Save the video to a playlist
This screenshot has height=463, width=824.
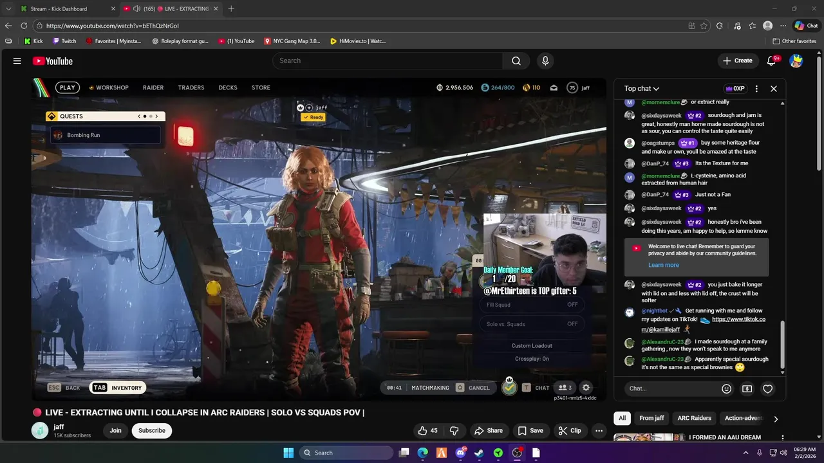click(530, 431)
